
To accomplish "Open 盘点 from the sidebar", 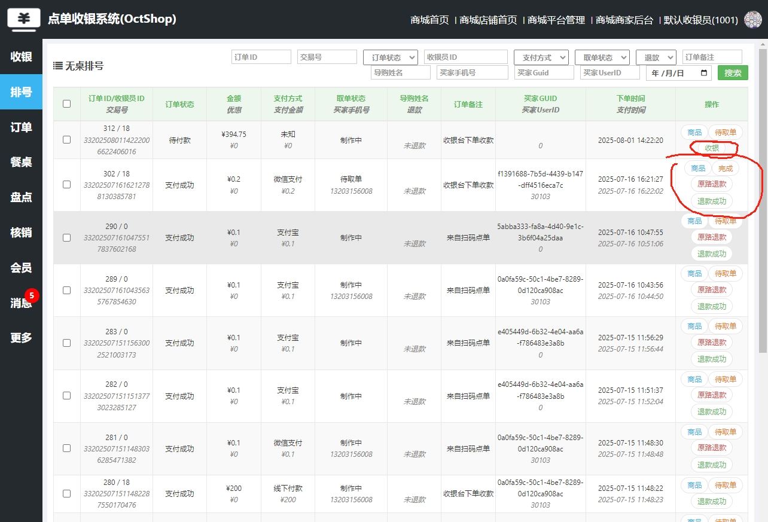I will pos(21,197).
